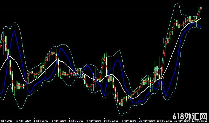Click the 5 Nov 19:00 time label
Viewport: 209px width, 123px height.
tap(24, 121)
